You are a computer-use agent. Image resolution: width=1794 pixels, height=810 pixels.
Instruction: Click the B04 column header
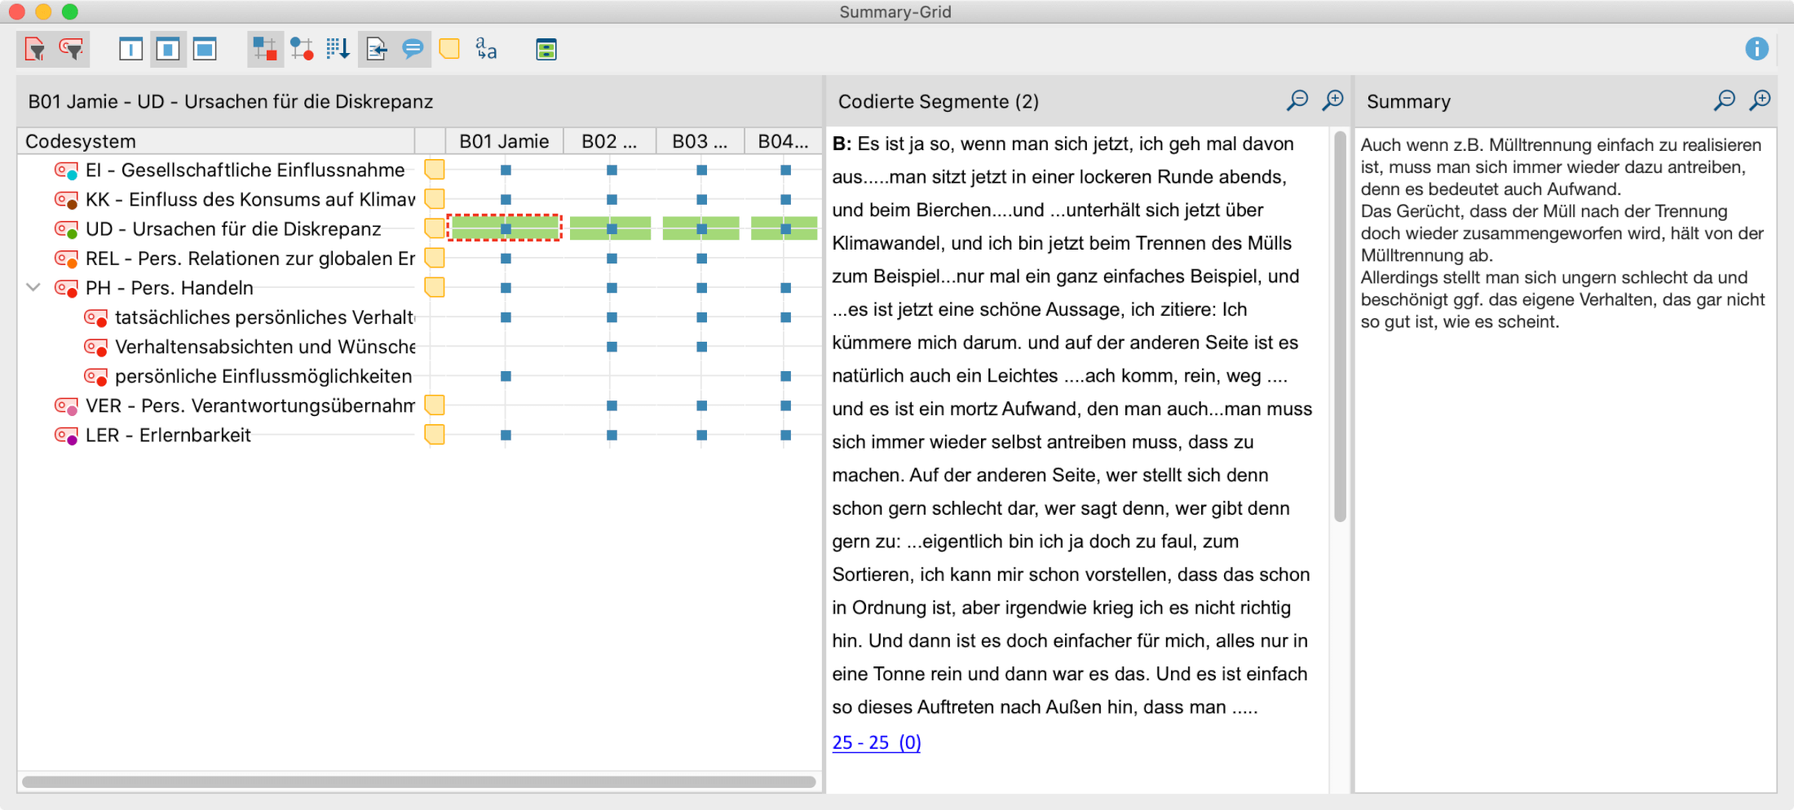(783, 141)
